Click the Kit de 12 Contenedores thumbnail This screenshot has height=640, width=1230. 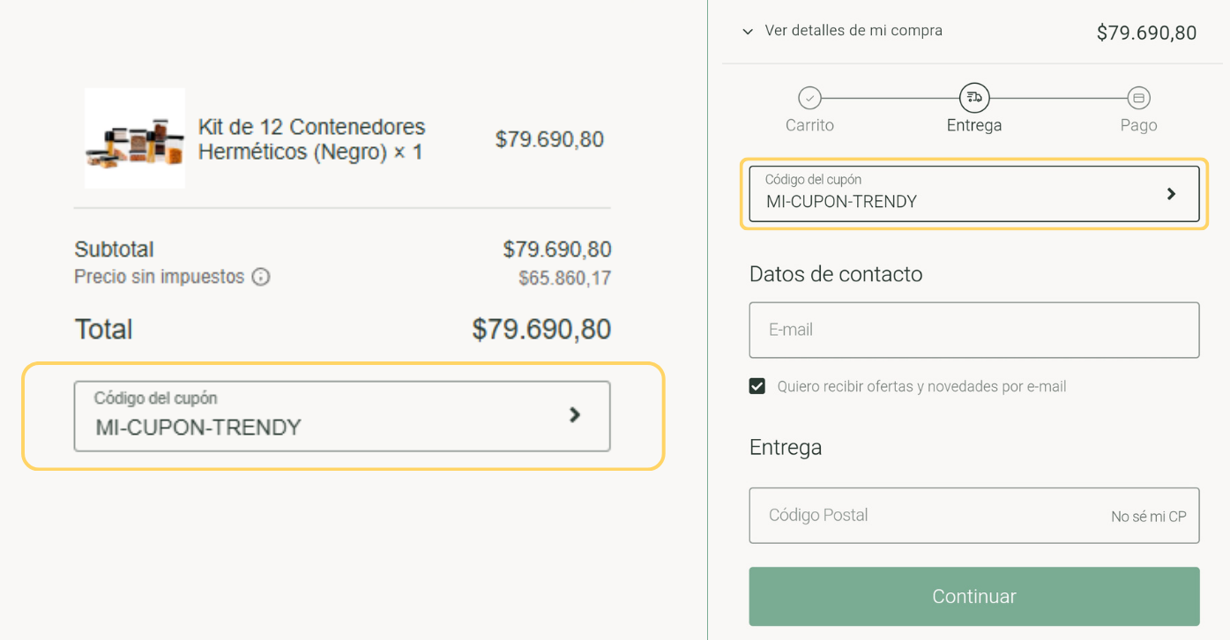[135, 138]
